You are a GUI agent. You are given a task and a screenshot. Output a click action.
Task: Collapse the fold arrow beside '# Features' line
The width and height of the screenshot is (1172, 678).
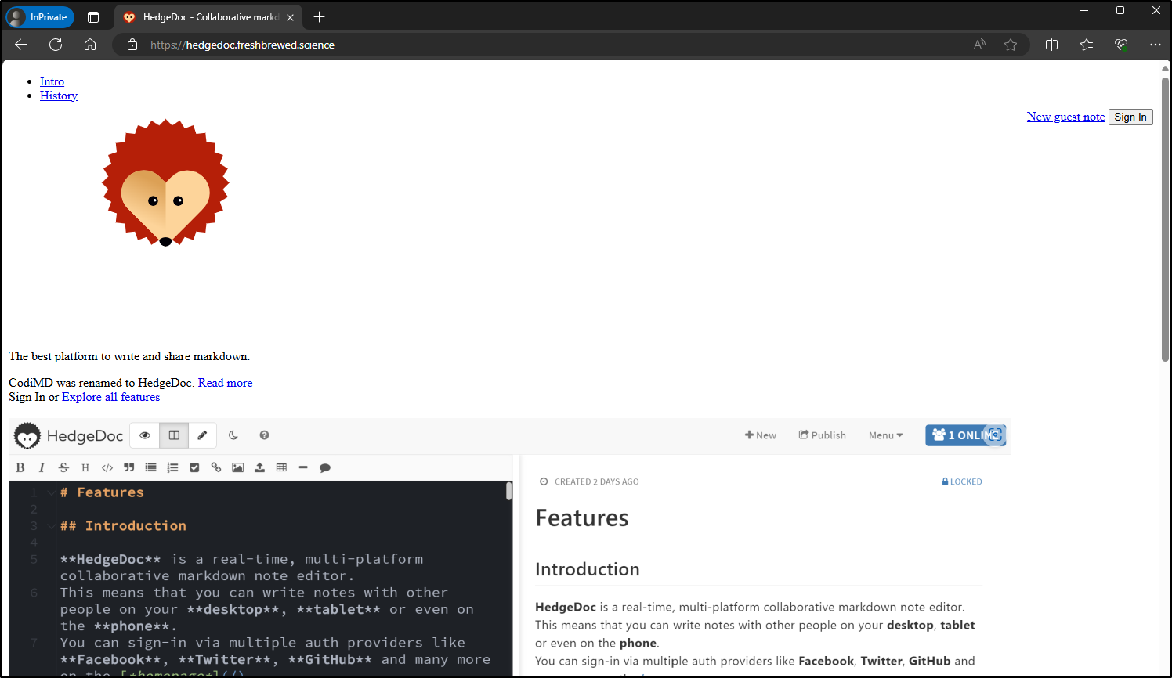coord(51,492)
